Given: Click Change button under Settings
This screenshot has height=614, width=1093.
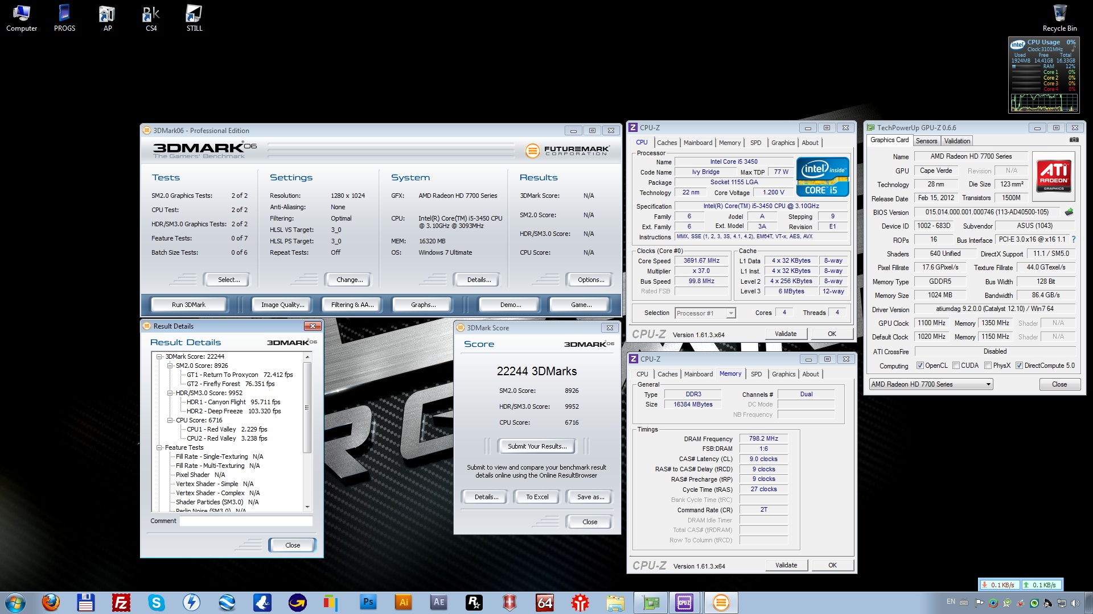Looking at the screenshot, I should (x=349, y=280).
